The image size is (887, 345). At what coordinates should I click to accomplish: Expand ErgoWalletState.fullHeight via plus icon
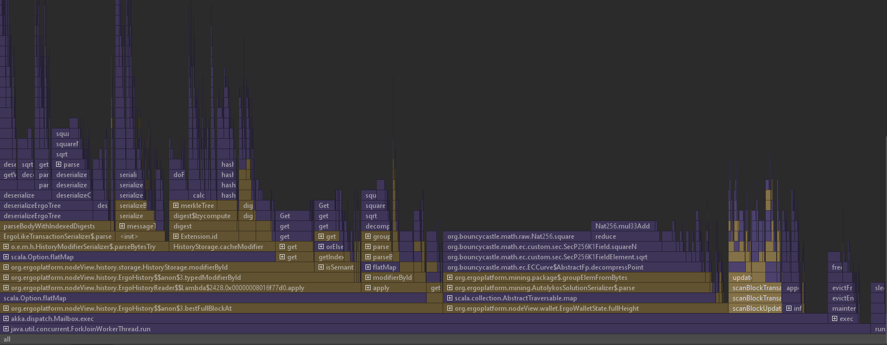click(450, 308)
